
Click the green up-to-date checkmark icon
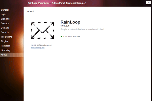coord(62,36)
